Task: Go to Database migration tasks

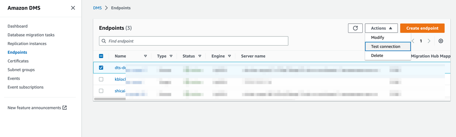Action: tap(31, 35)
